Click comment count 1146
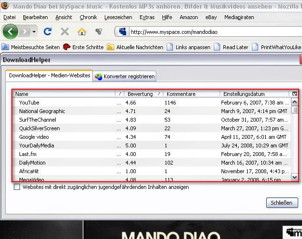 click(x=170, y=103)
